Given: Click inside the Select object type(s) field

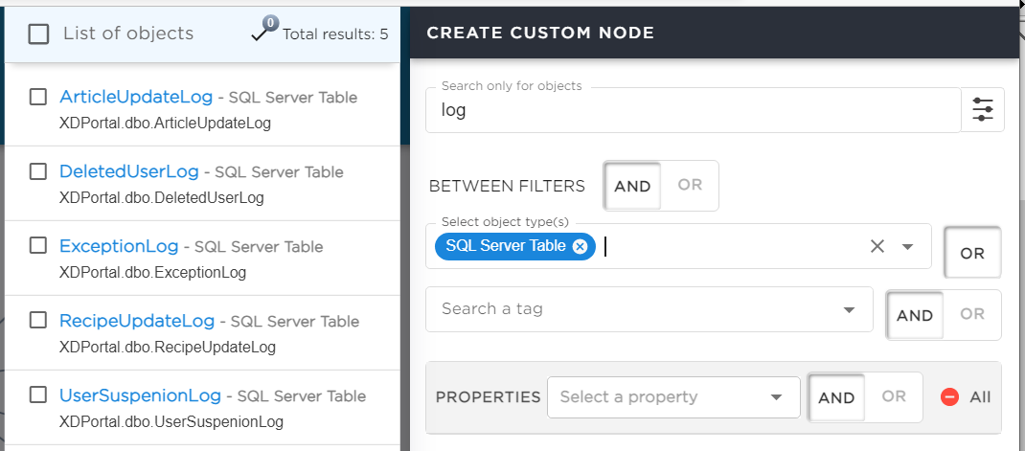Looking at the screenshot, I should (x=678, y=246).
